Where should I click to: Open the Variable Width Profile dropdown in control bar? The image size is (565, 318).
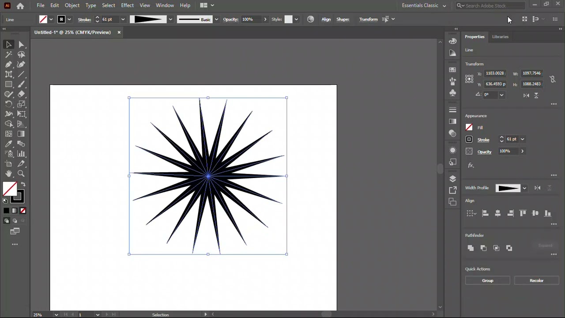[x=170, y=19]
